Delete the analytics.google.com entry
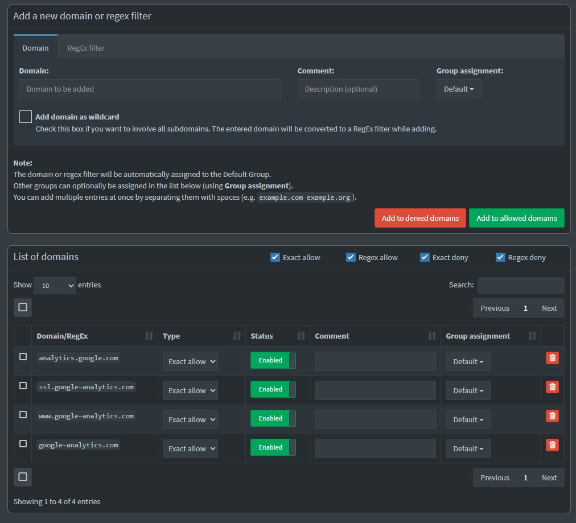The image size is (576, 523). [552, 358]
